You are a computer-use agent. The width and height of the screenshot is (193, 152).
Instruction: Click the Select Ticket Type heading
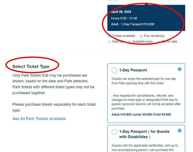[31, 66]
